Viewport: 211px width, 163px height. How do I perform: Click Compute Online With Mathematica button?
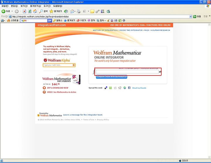click(x=111, y=77)
